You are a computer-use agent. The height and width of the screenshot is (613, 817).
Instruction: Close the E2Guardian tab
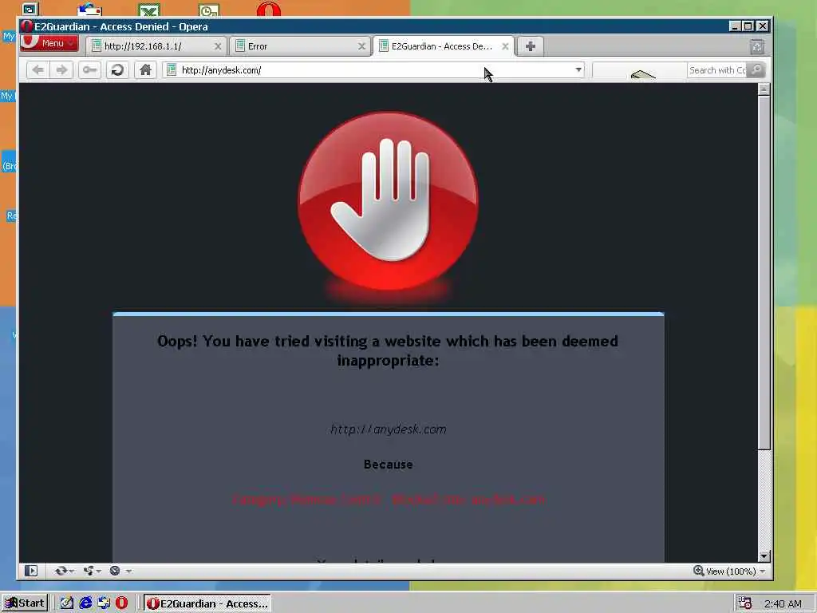pos(505,46)
